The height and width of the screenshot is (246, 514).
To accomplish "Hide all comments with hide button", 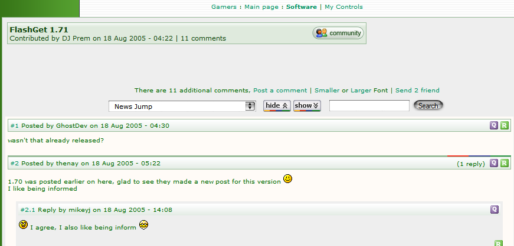I will pyautogui.click(x=277, y=106).
